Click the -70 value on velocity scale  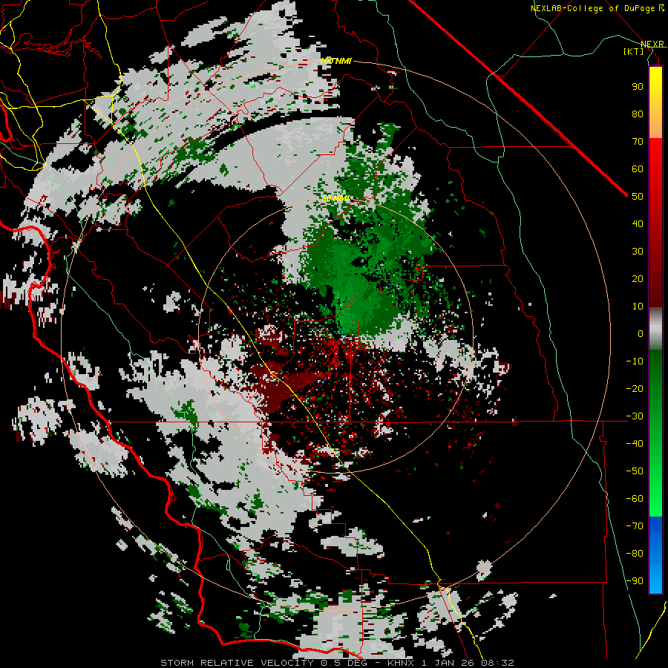(x=635, y=526)
